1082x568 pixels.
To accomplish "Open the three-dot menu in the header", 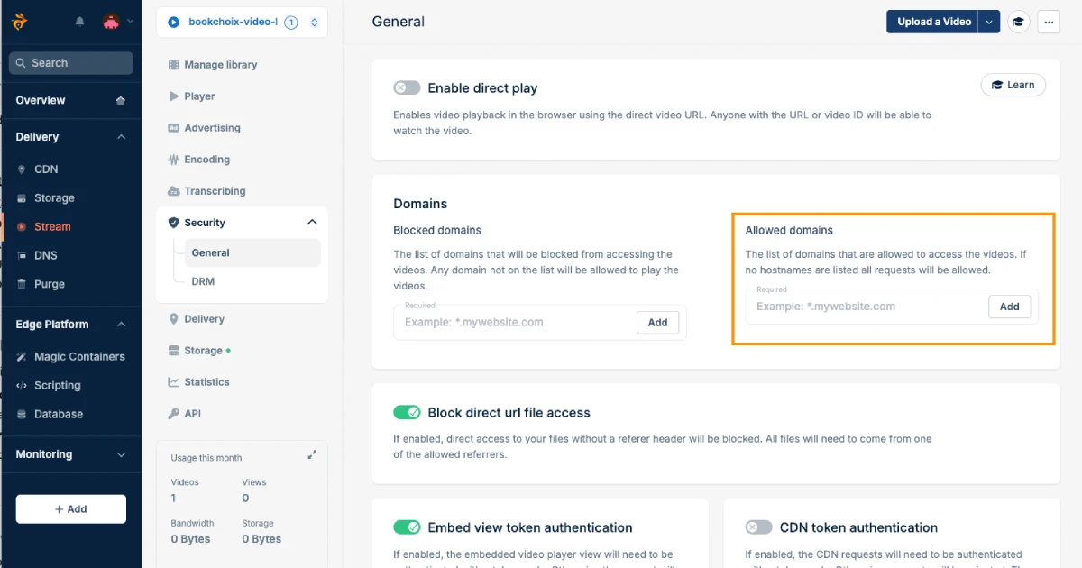I will point(1049,21).
